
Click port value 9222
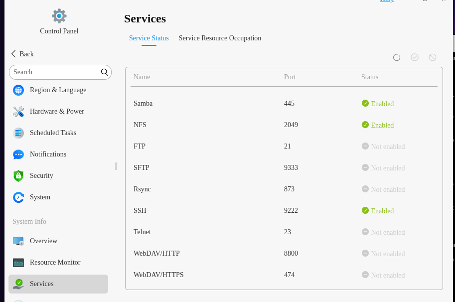[291, 211]
